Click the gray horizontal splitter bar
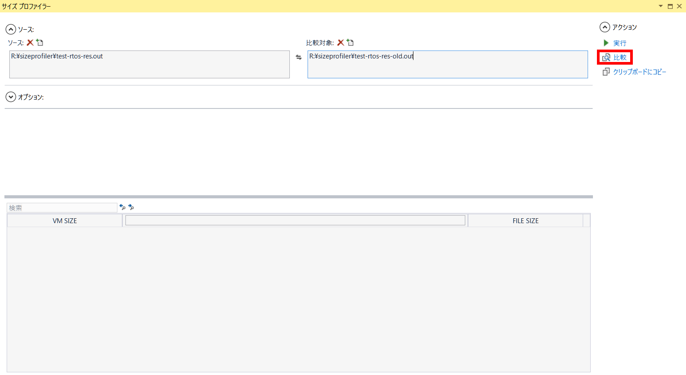Image resolution: width=686 pixels, height=375 pixels. point(299,197)
